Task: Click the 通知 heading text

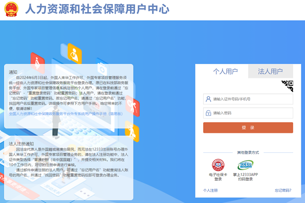Action: (13, 72)
